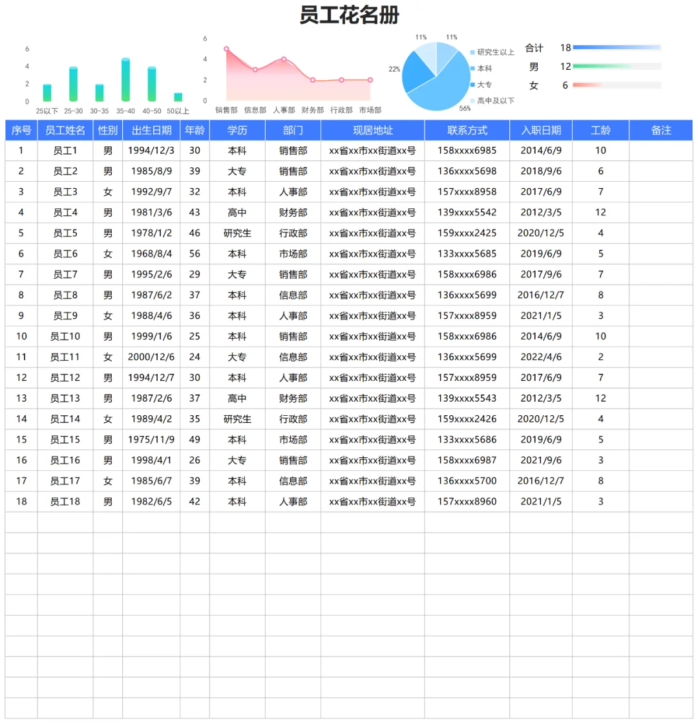This screenshot has width=698, height=723.
Task: Click phone number 139xxxx5543
Action: pos(467,398)
